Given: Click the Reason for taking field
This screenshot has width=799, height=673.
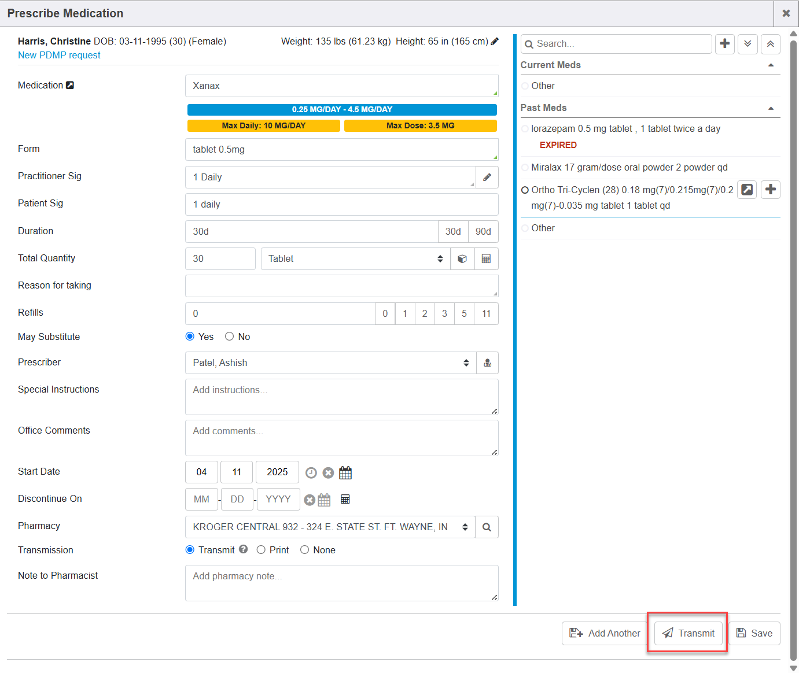Looking at the screenshot, I should [341, 286].
